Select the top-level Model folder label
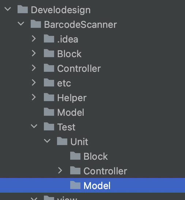This screenshot has height=200, width=185. pos(71,112)
